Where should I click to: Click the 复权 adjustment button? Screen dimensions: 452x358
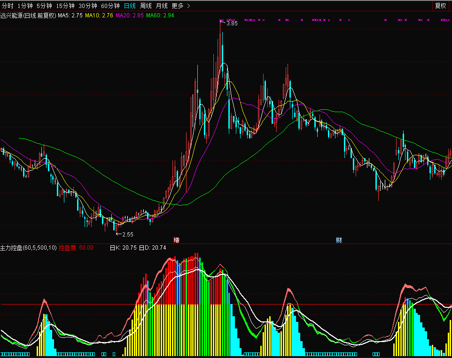click(x=440, y=6)
